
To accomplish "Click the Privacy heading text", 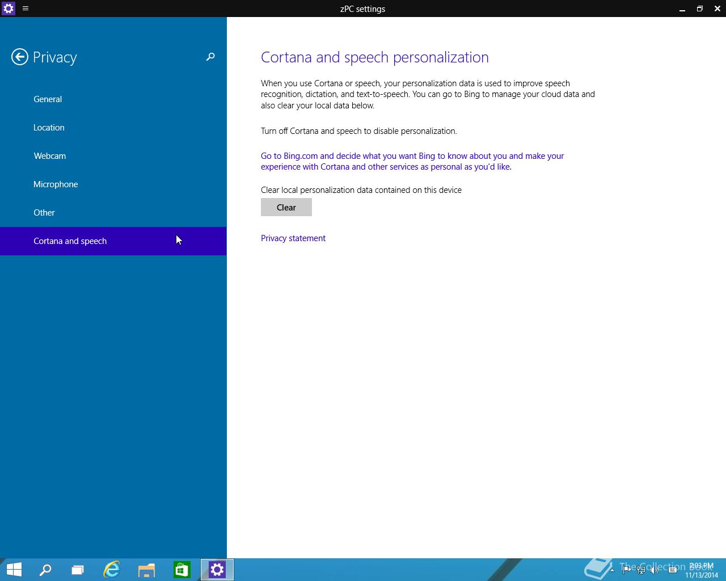I will pos(55,57).
